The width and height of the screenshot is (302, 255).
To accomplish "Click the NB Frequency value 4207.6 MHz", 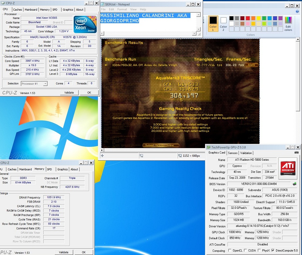I will click(x=72, y=187).
